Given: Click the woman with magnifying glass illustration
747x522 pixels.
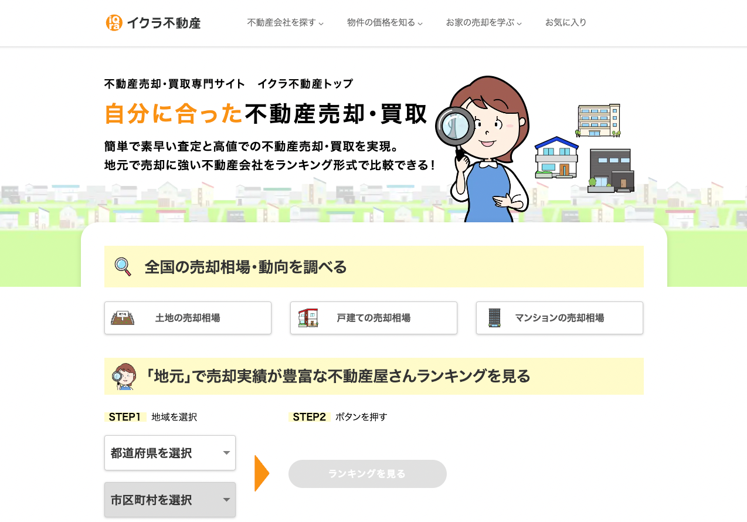Looking at the screenshot, I should [483, 149].
